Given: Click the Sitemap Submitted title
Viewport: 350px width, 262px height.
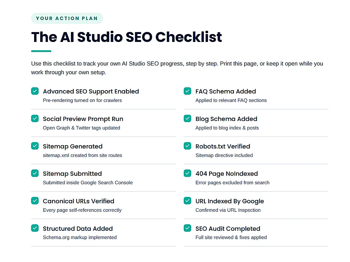Looking at the screenshot, I should tap(72, 174).
